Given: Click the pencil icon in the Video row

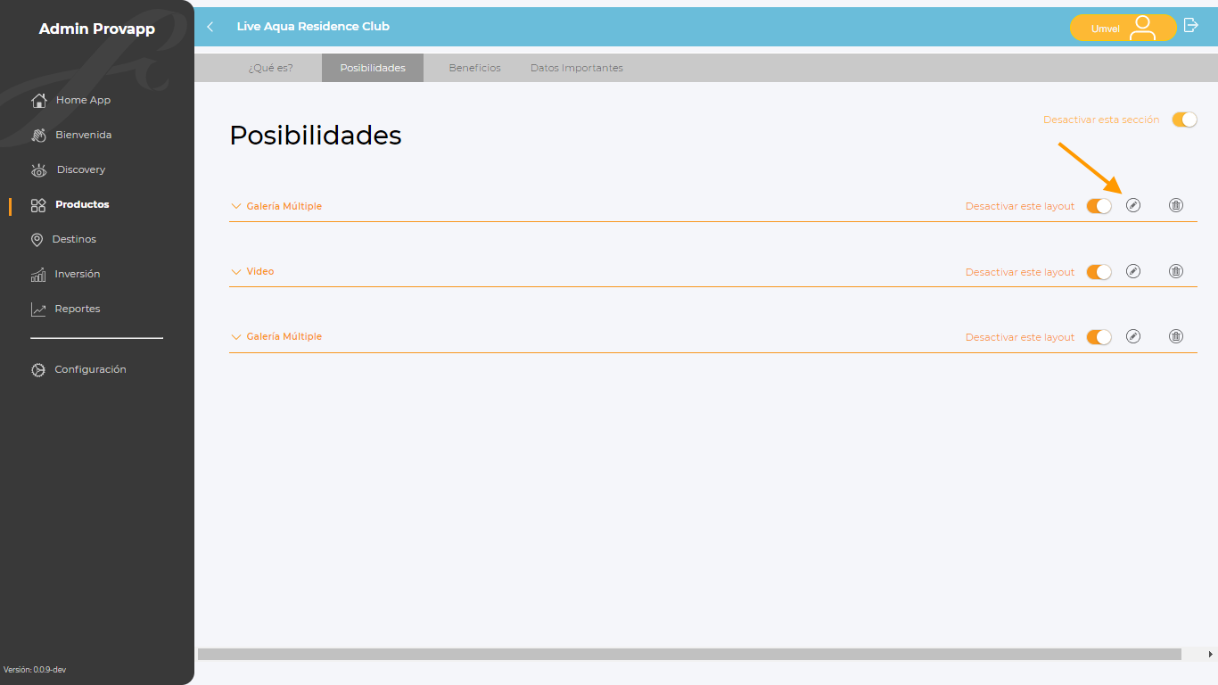Looking at the screenshot, I should (1133, 271).
